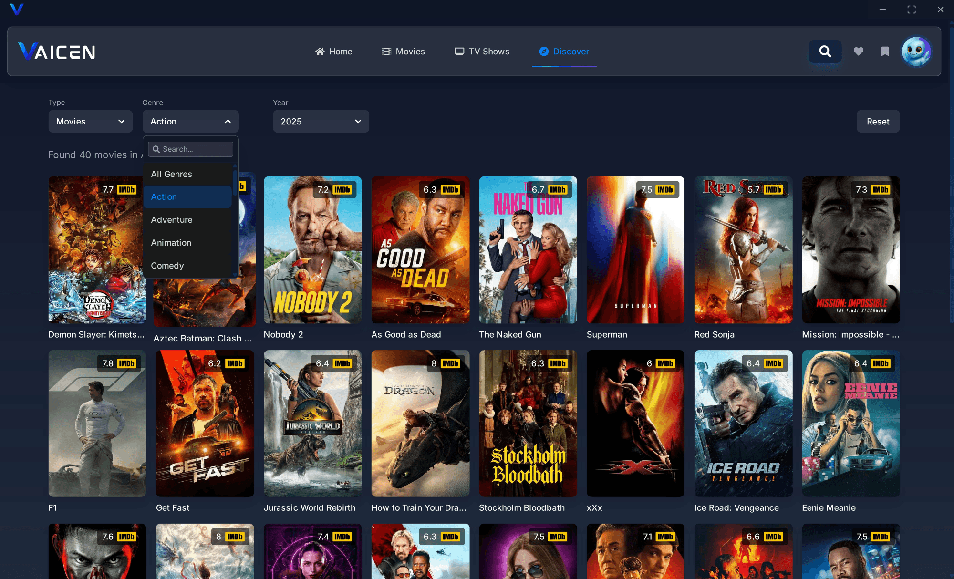Open the Year dropdown showing 2025
The width and height of the screenshot is (954, 579).
click(x=321, y=121)
